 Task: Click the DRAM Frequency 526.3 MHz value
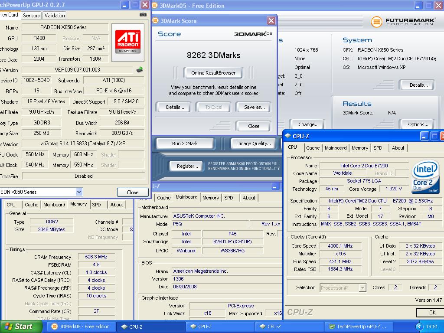coord(96,257)
